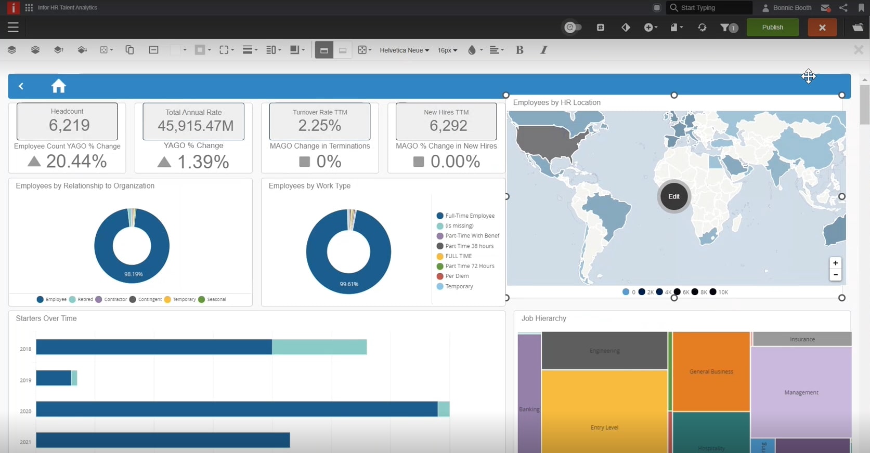Toggle Italic text formatting

tap(544, 50)
